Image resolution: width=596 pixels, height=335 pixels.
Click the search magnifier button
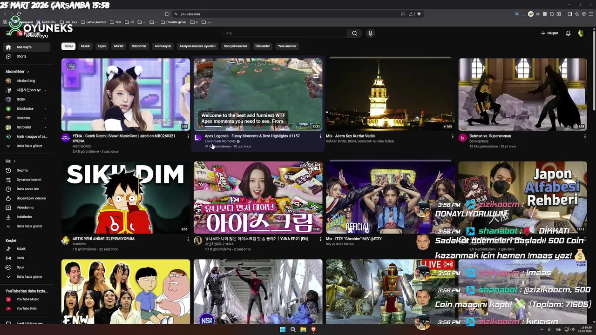(x=354, y=33)
